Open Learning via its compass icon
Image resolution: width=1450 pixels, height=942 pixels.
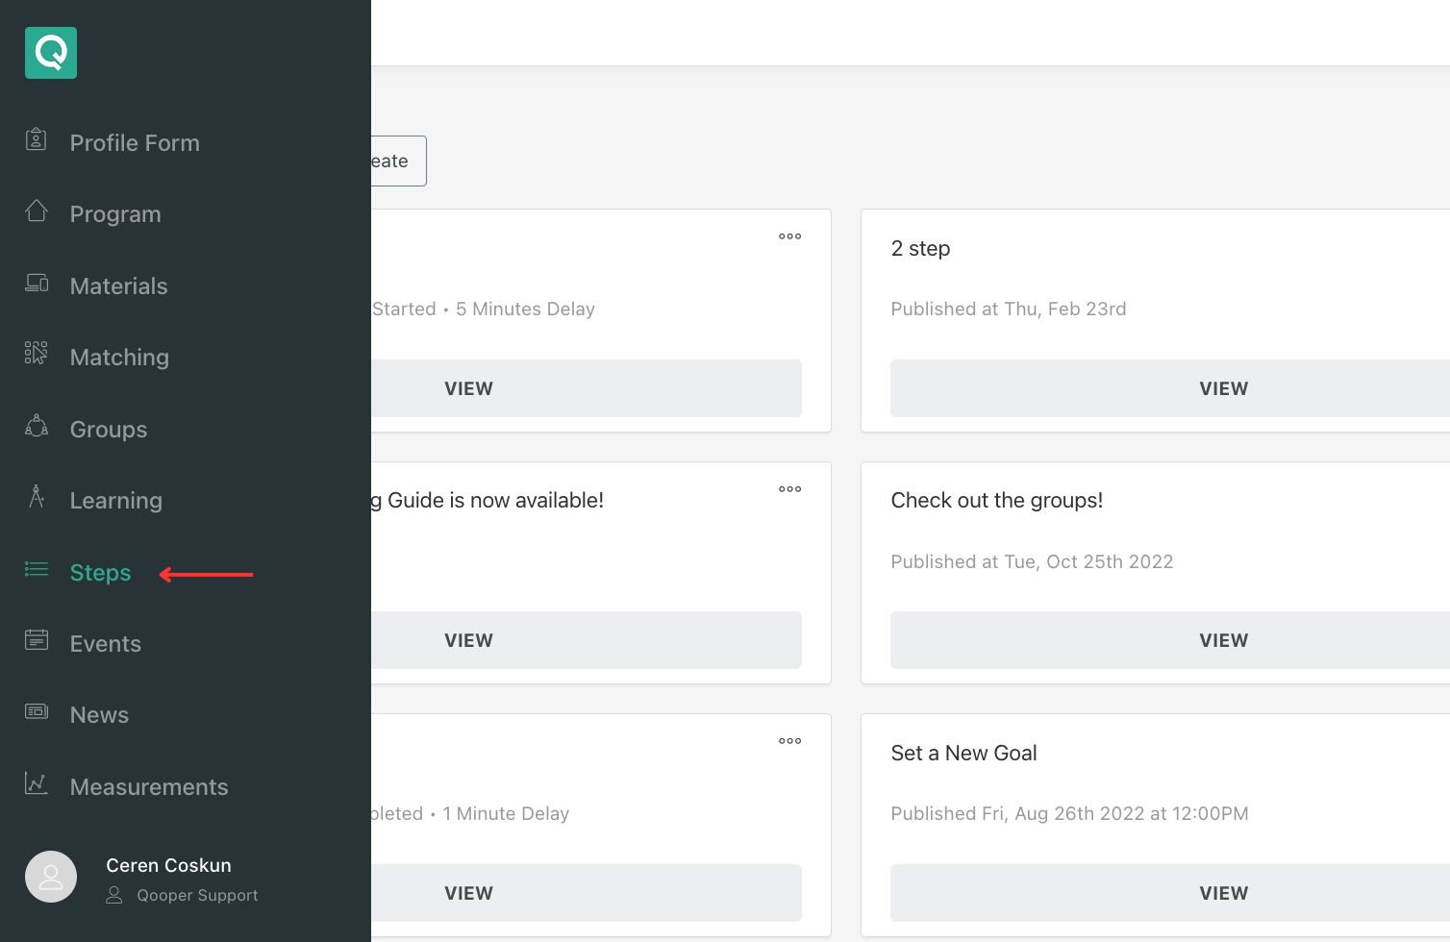tap(36, 497)
